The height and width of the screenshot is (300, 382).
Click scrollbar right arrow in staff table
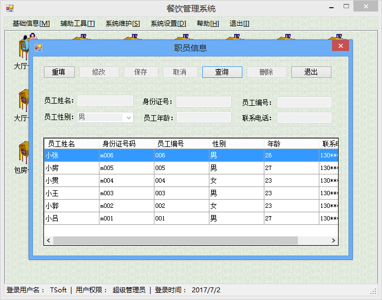(x=333, y=240)
